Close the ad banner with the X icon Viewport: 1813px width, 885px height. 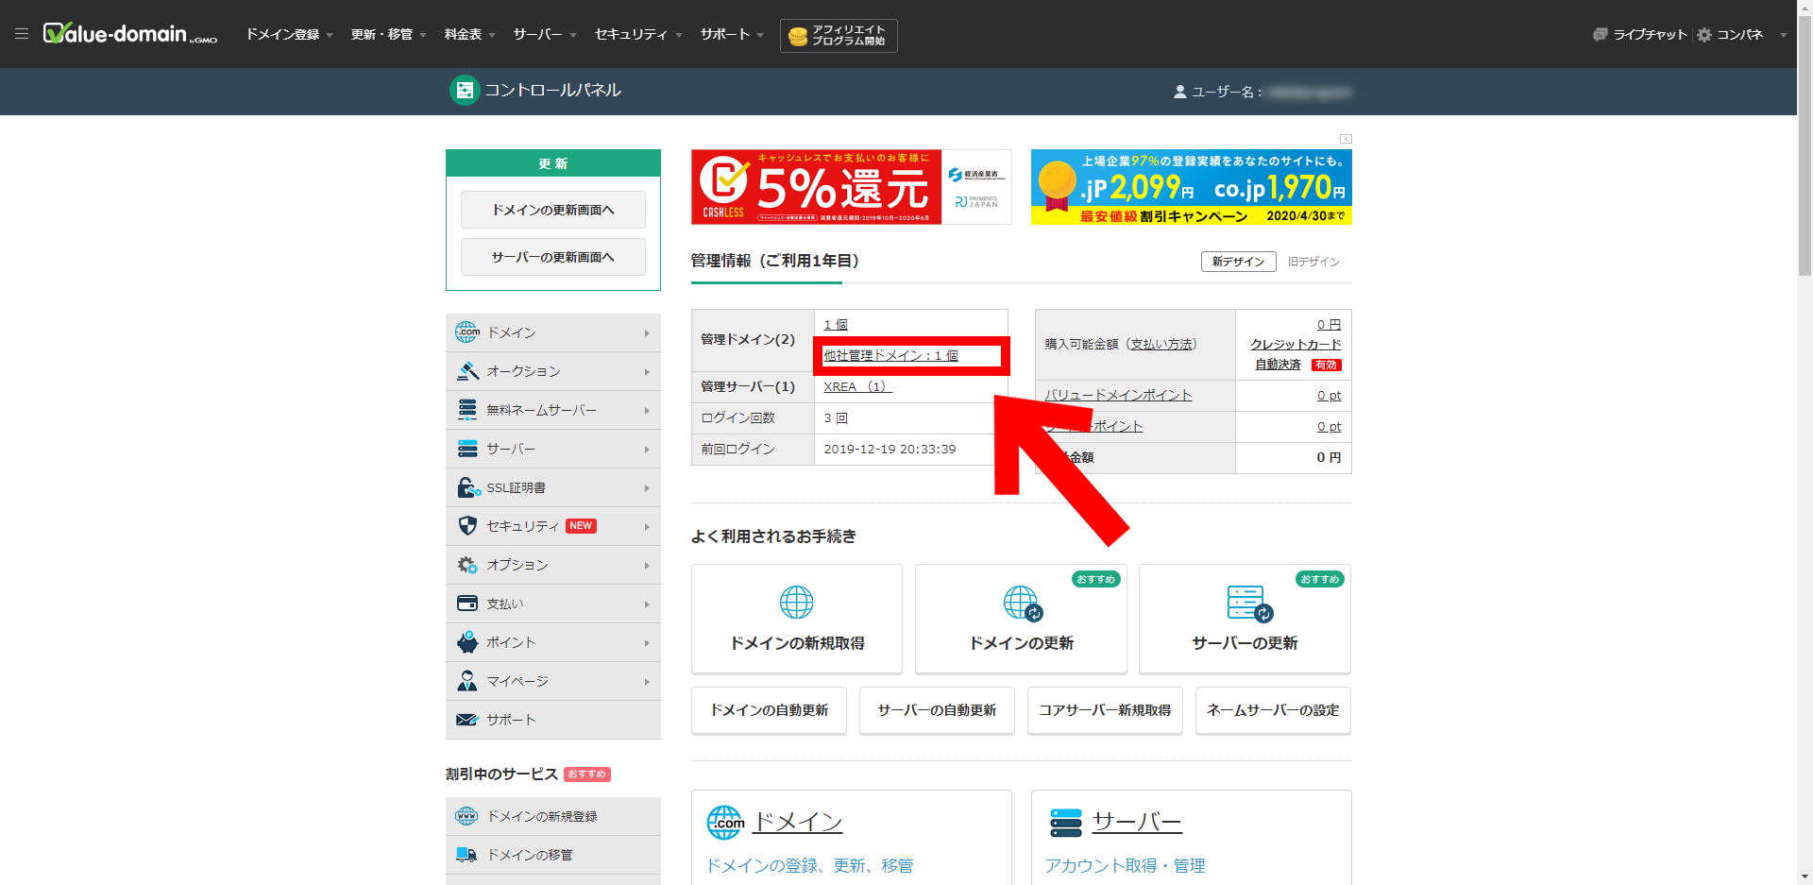1346,139
